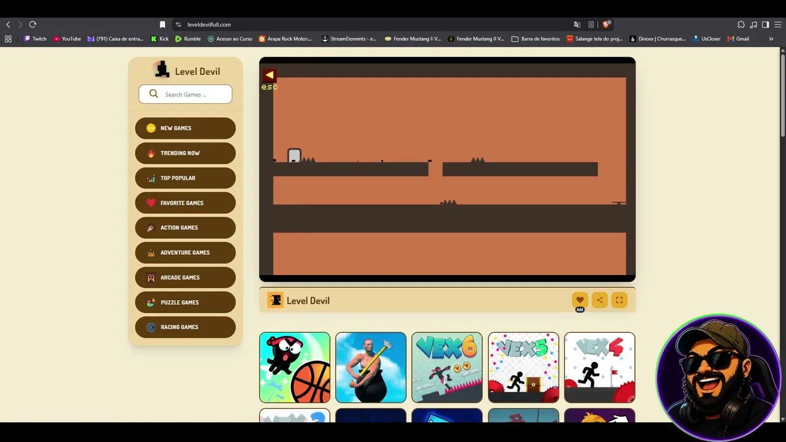The image size is (786, 442).
Task: Click the Level Devil site logo
Action: pos(187,71)
